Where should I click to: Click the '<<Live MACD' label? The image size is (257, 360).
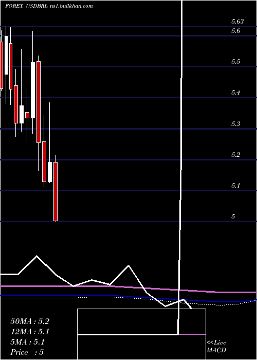[x=216, y=347]
